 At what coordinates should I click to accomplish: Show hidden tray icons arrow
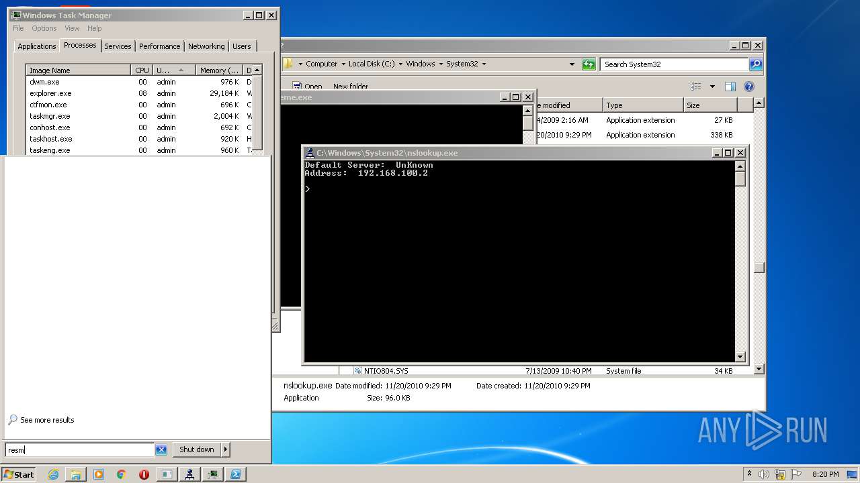click(749, 474)
